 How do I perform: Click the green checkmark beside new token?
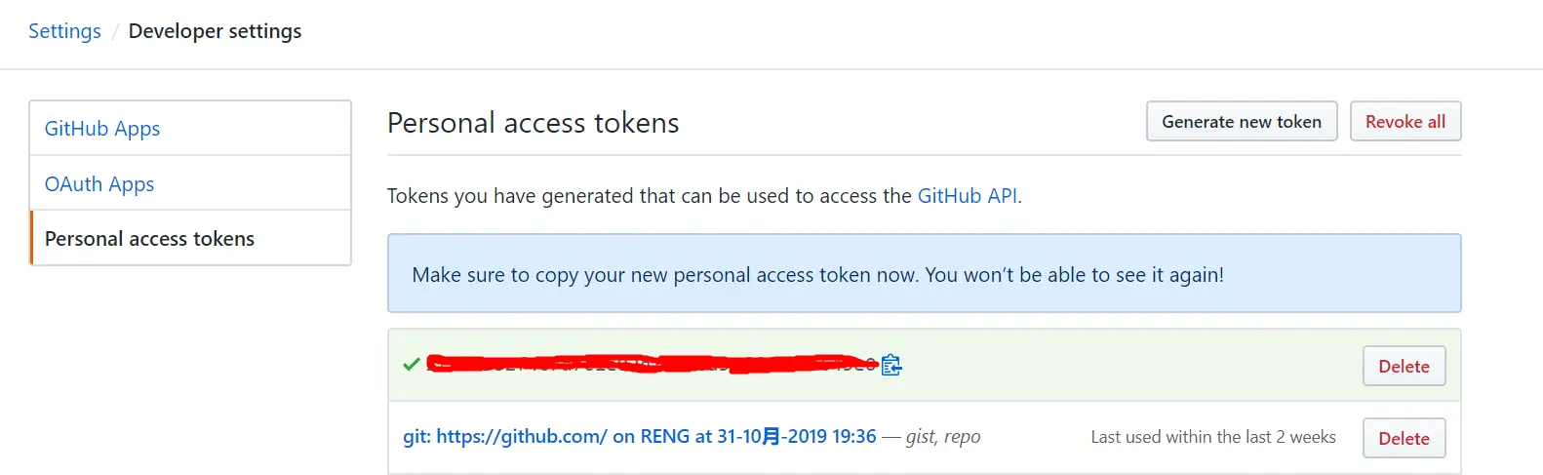click(x=412, y=364)
